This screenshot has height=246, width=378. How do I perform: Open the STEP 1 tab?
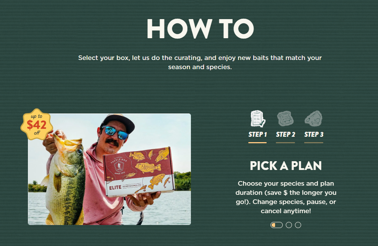(257, 134)
